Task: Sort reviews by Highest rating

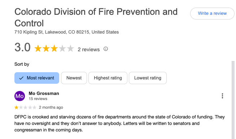Action: 108,78
